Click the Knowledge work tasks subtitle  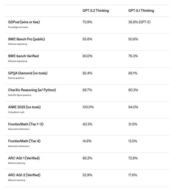18,27
